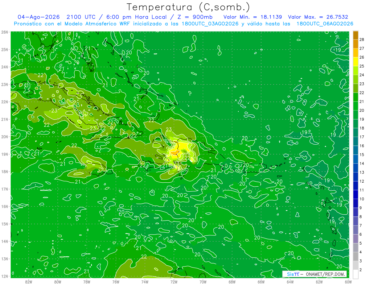Click the "15" value in the color legend
The width and height of the screenshot is (370, 286).
point(362,155)
